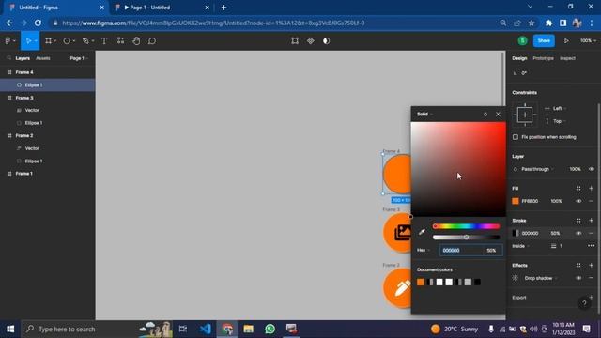
Task: Open the Inside stroke position dropdown
Action: [520, 246]
